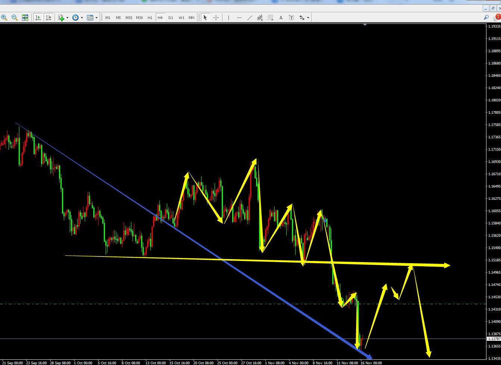Open the indicators list dropdown arrow
The height and width of the screenshot is (365, 501).
pos(67,18)
